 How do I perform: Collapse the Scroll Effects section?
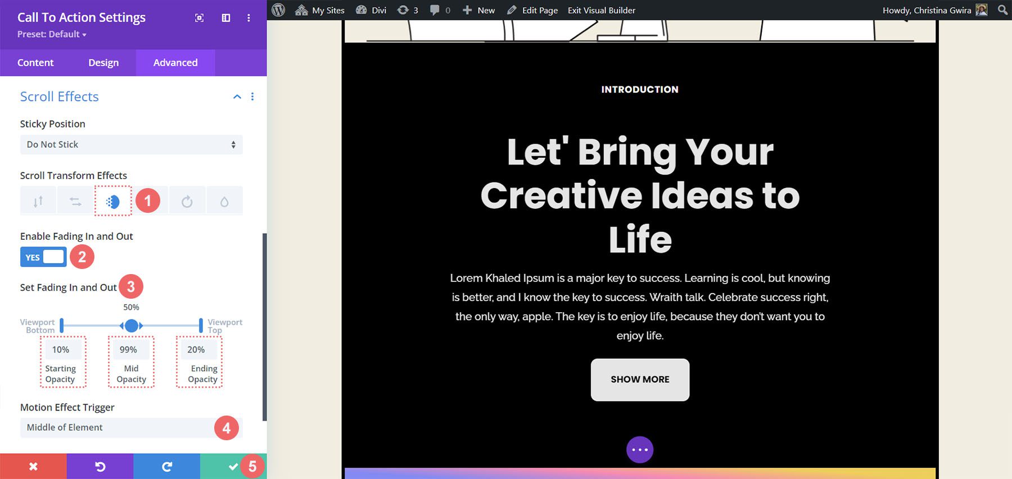pos(237,97)
